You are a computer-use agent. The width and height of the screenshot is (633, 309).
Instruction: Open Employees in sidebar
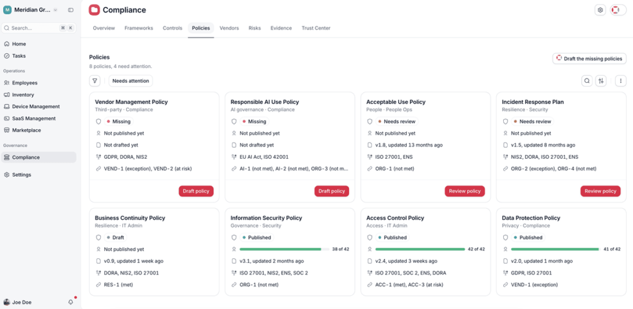click(38, 83)
